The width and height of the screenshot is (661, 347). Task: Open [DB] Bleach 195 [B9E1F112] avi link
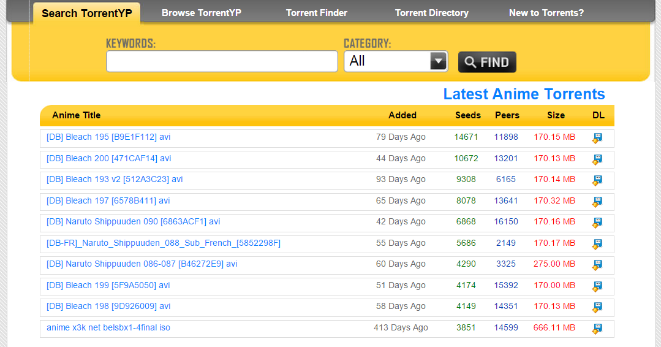point(108,137)
